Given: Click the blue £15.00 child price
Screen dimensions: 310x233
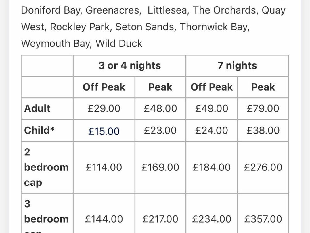Looking at the screenshot, I should coord(104,131).
